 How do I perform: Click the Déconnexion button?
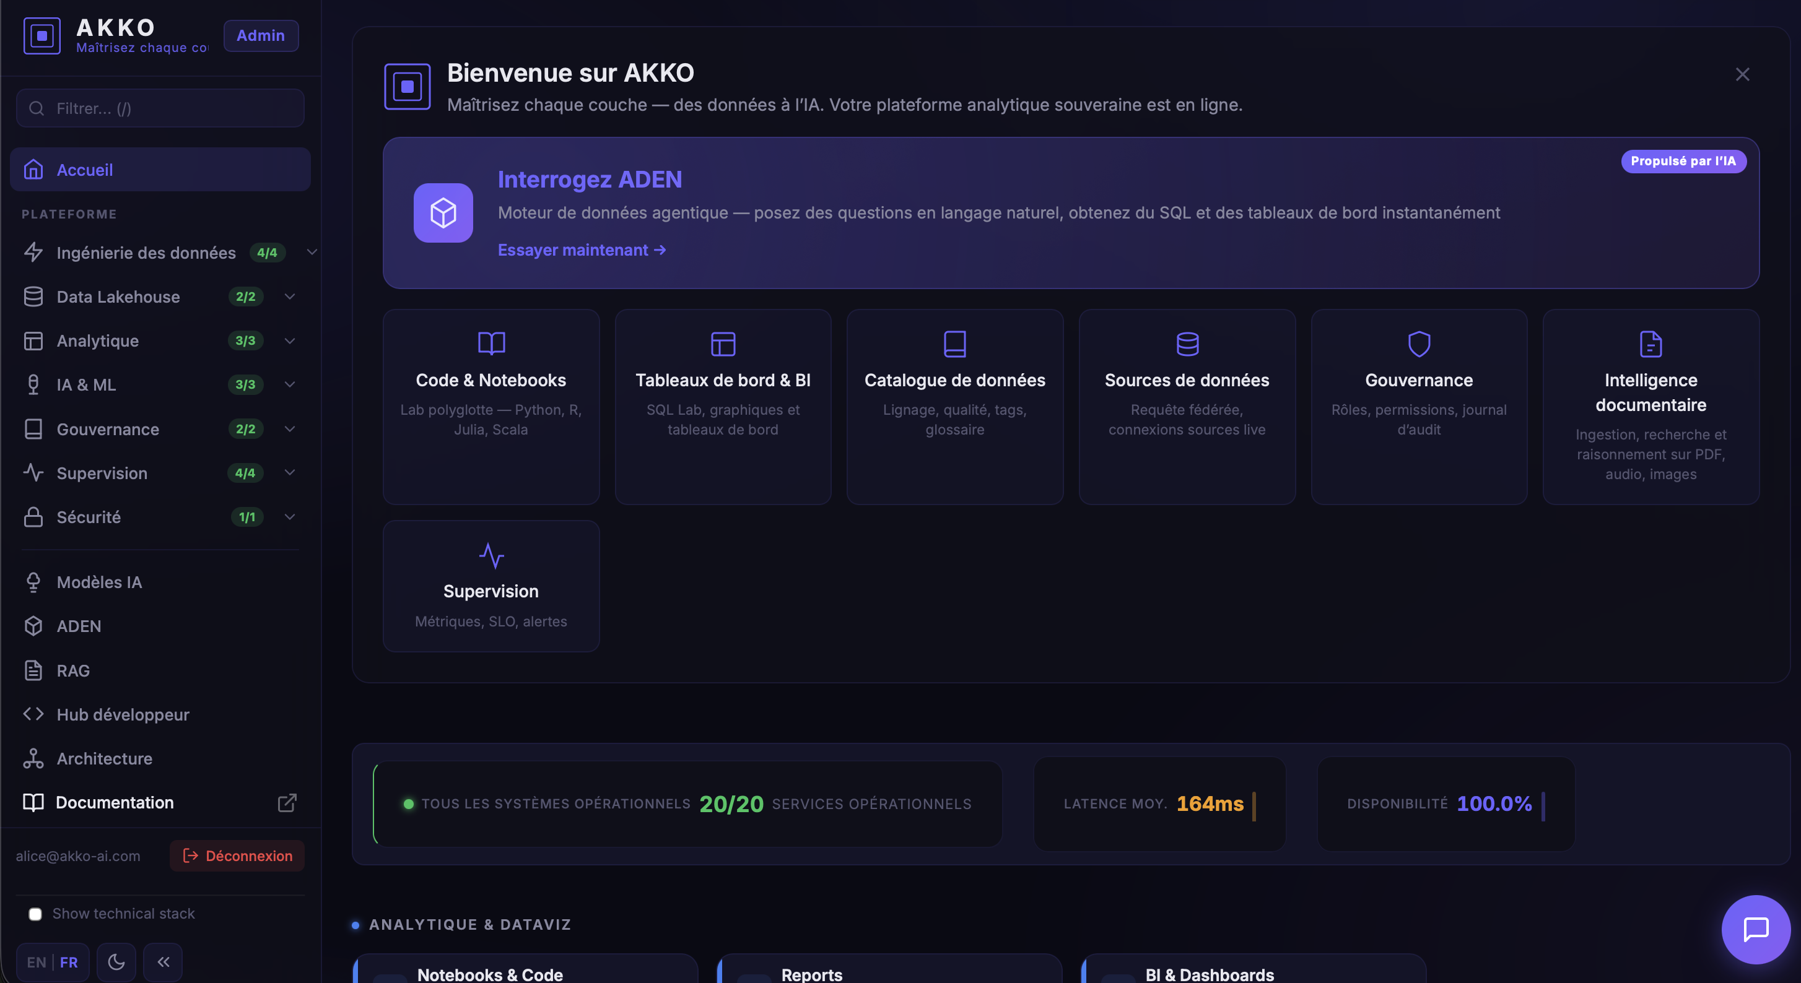click(237, 855)
